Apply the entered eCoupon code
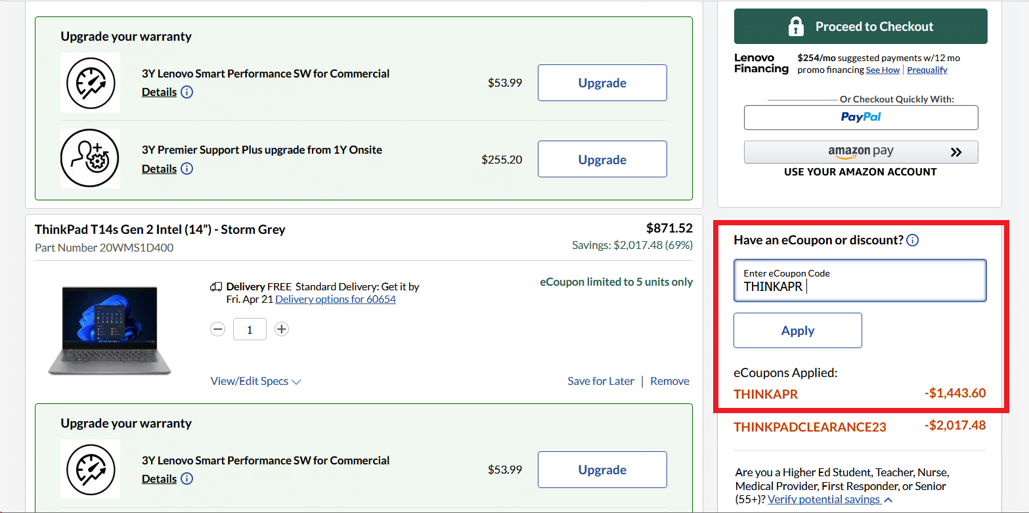This screenshot has height=513, width=1029. (797, 330)
